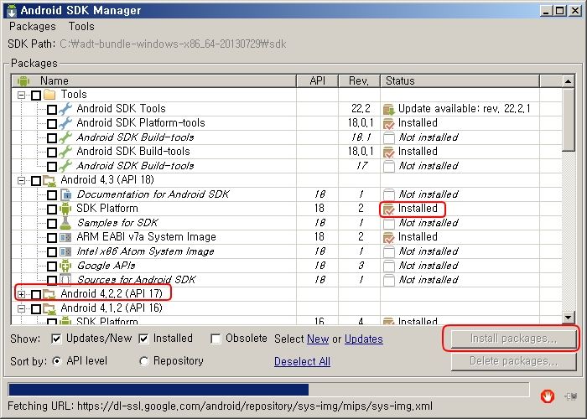Click the Android SDK Platform-tools wrench icon

pyautogui.click(x=65, y=123)
